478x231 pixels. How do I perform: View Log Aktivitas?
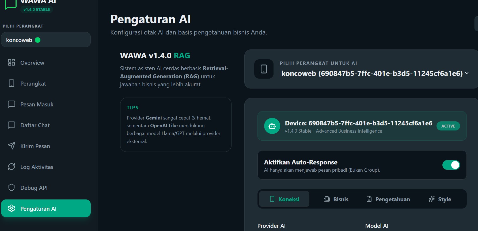tap(46, 167)
